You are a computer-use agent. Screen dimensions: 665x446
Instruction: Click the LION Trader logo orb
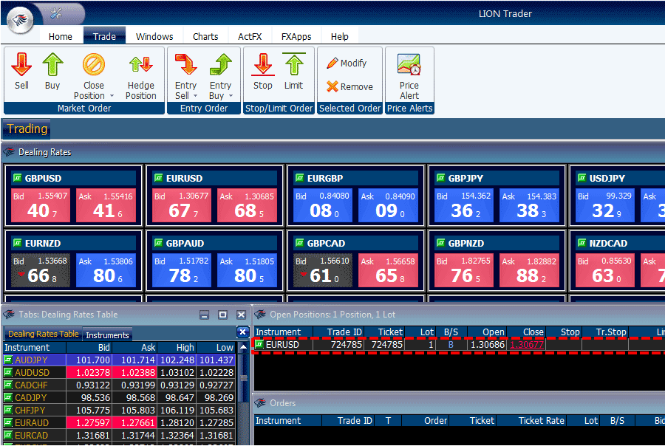tap(19, 19)
